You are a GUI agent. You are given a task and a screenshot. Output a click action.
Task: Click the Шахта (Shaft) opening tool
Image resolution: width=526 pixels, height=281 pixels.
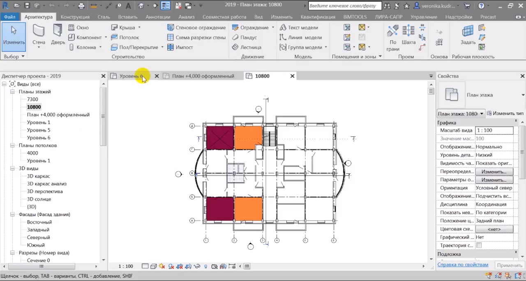pos(408,35)
